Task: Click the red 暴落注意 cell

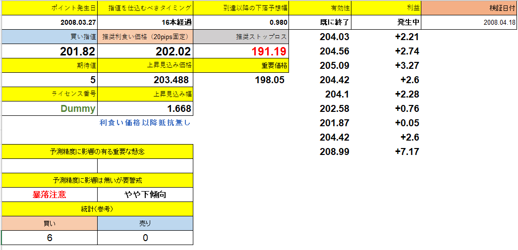Action: click(x=50, y=194)
